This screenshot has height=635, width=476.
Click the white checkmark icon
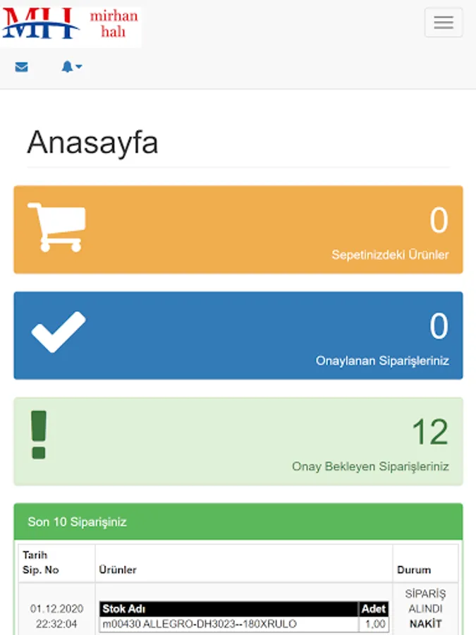pyautogui.click(x=59, y=332)
